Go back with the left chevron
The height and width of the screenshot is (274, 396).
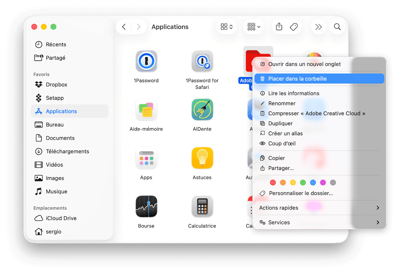pos(124,27)
